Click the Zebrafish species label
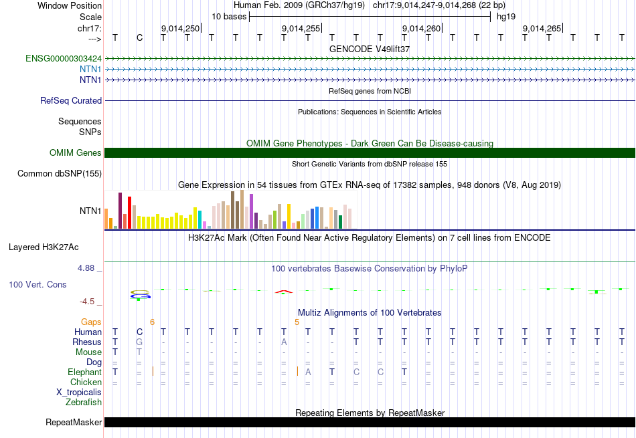 pyautogui.click(x=84, y=402)
